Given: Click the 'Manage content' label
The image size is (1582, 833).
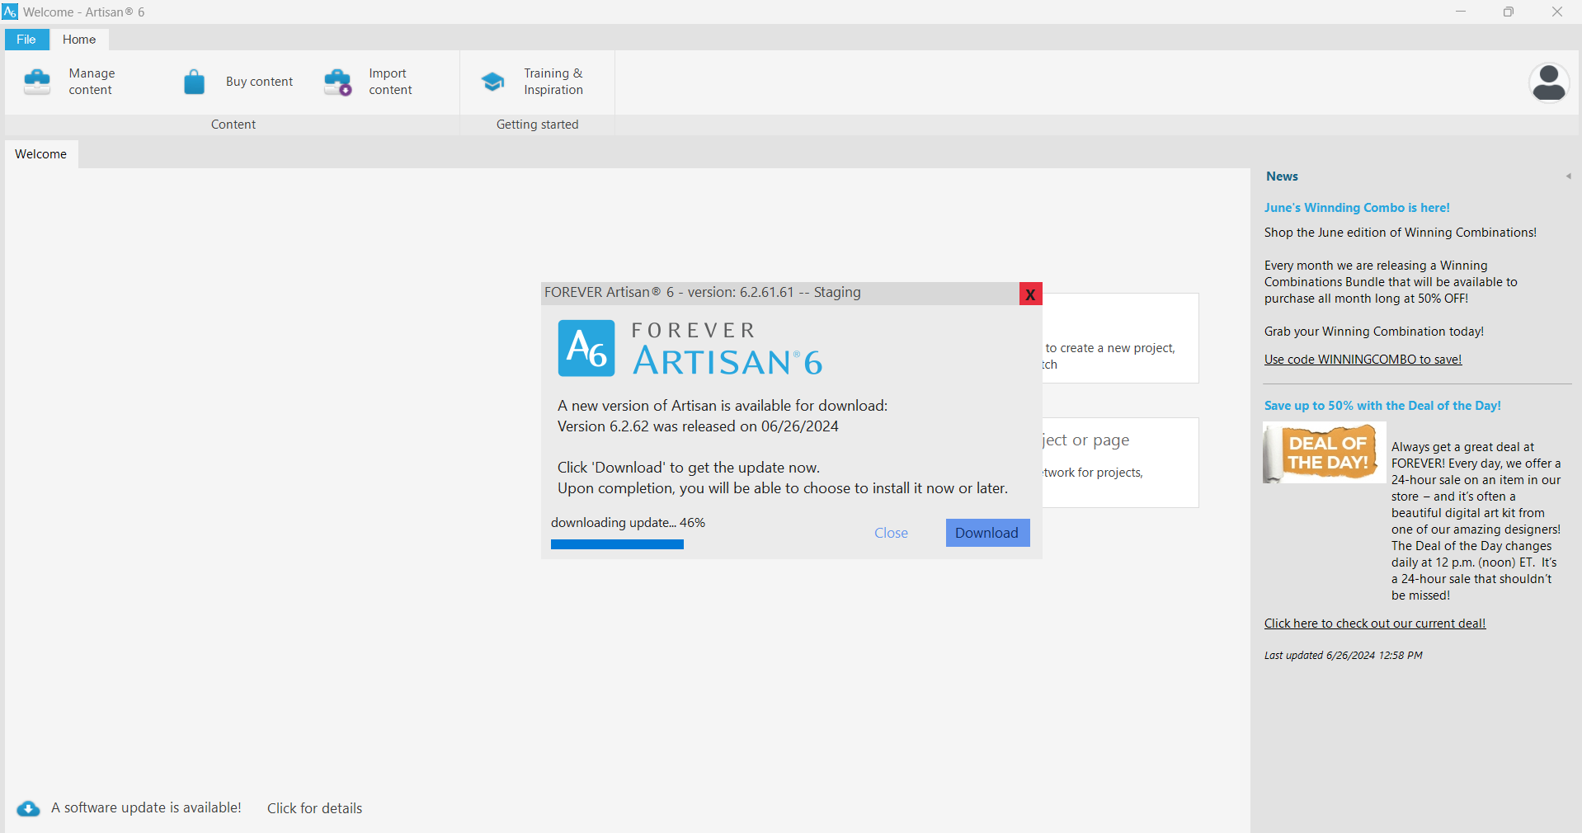Looking at the screenshot, I should pos(92,82).
